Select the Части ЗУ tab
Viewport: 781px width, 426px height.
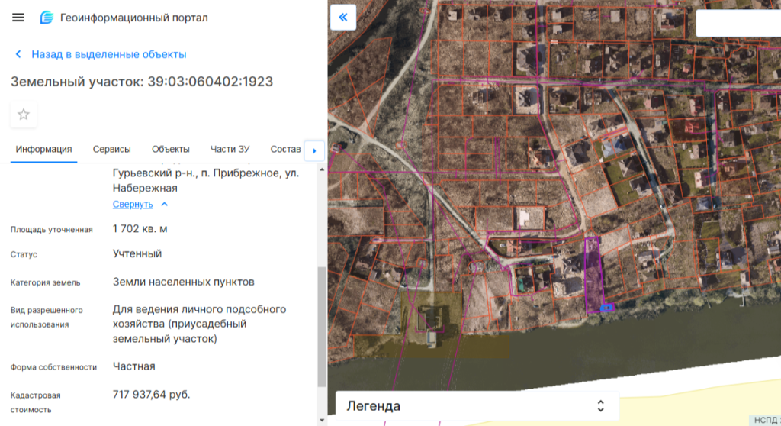230,150
